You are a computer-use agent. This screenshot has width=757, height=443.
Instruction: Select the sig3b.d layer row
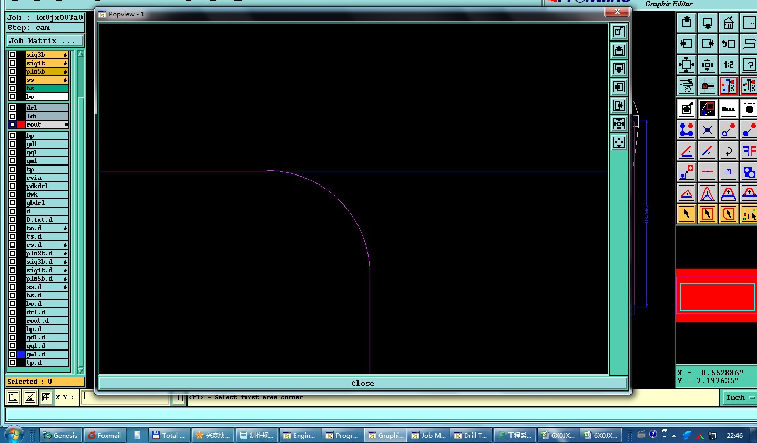pos(47,262)
